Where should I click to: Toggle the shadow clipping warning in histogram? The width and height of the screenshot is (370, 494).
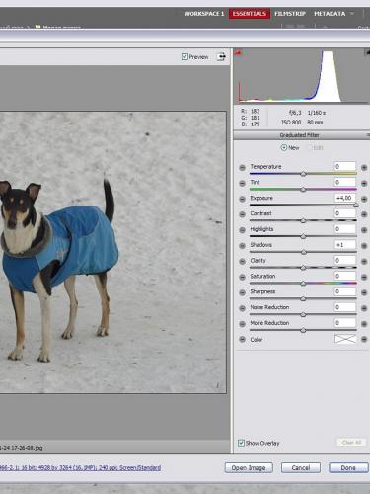tap(238, 52)
